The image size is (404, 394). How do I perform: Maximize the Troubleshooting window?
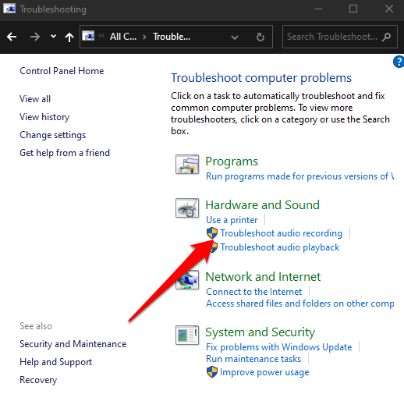click(353, 9)
